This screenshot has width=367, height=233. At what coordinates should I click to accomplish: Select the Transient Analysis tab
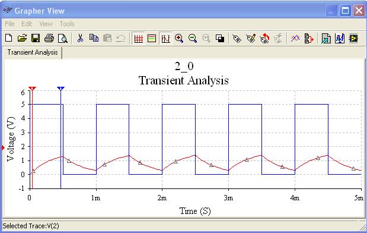click(x=33, y=52)
